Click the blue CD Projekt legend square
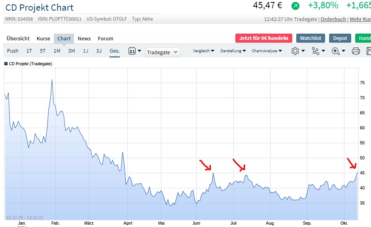This screenshot has height=227, width=371. (x=6, y=64)
